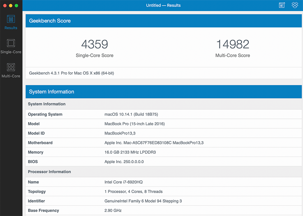Screen dimensions: 303x216
Task: Click the Operating System row label
Action: point(45,114)
